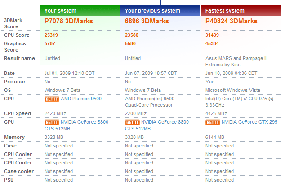Open the NVIDIA GeForce GTX 295 link
This screenshot has height=186, width=285.
coord(249,122)
